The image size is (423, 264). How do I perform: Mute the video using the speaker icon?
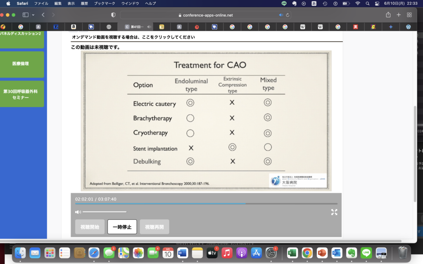tap(78, 212)
